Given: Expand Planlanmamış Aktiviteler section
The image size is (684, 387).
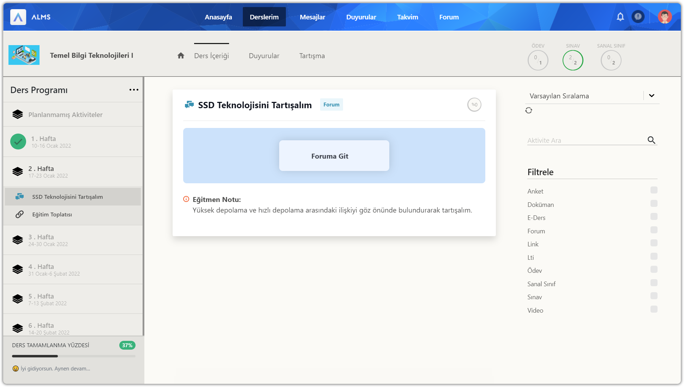Looking at the screenshot, I should pyautogui.click(x=65, y=115).
